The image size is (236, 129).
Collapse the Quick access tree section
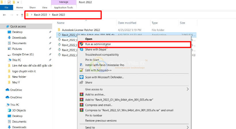[3, 26]
